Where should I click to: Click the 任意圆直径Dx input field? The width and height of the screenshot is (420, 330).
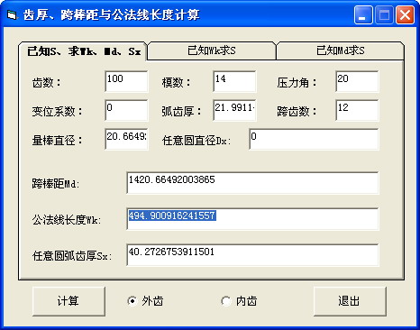314,139
